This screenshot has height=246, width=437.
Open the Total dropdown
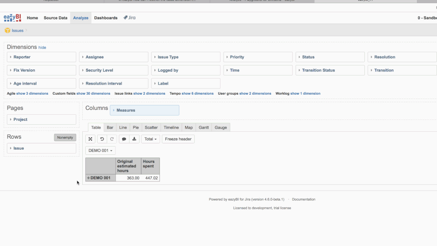click(150, 139)
